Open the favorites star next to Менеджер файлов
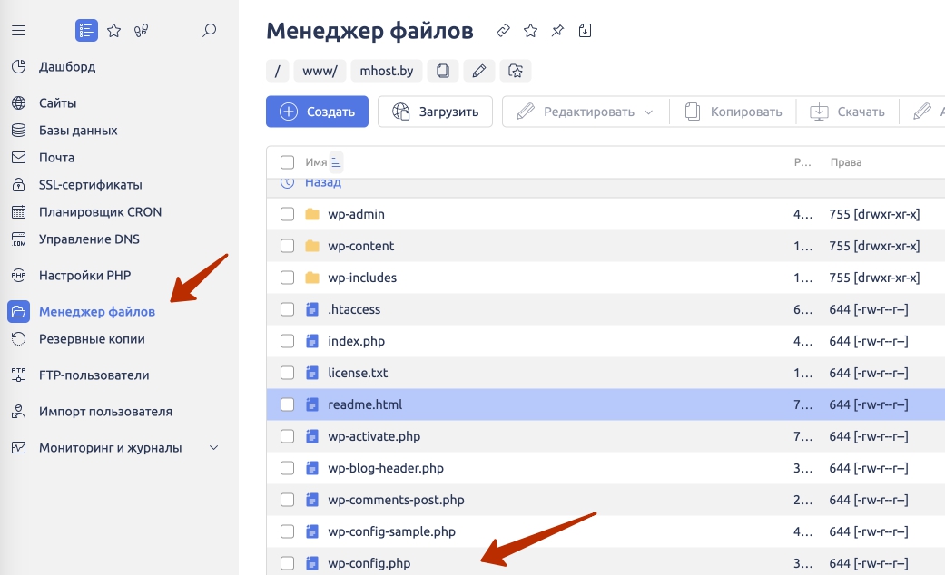 (x=530, y=30)
